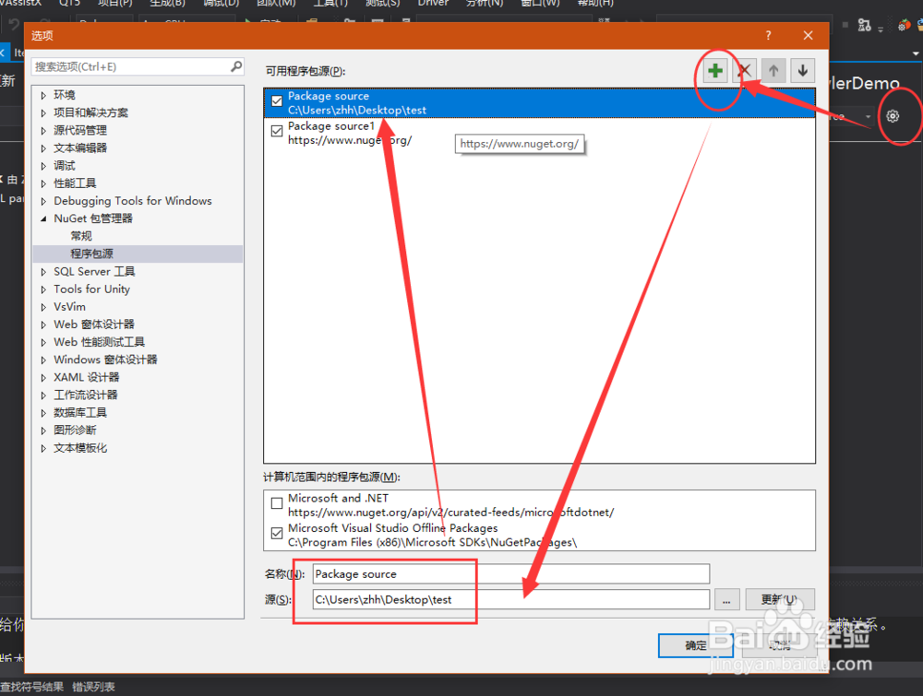Move the selected package source up

[773, 71]
